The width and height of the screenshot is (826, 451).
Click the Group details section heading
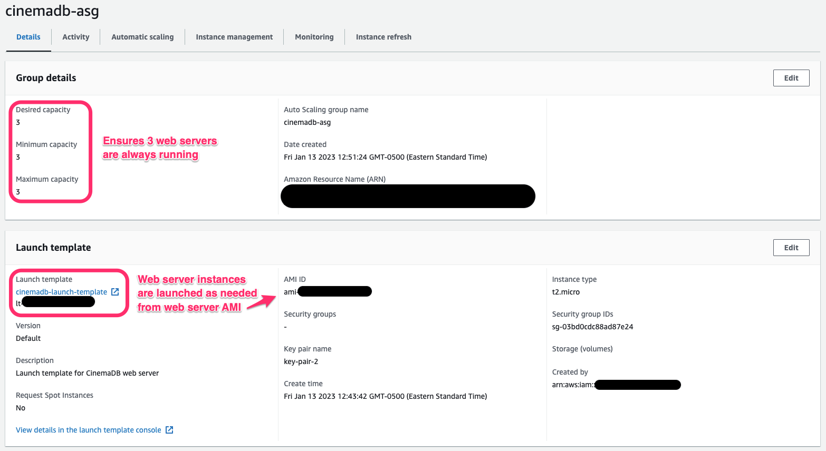pos(46,78)
